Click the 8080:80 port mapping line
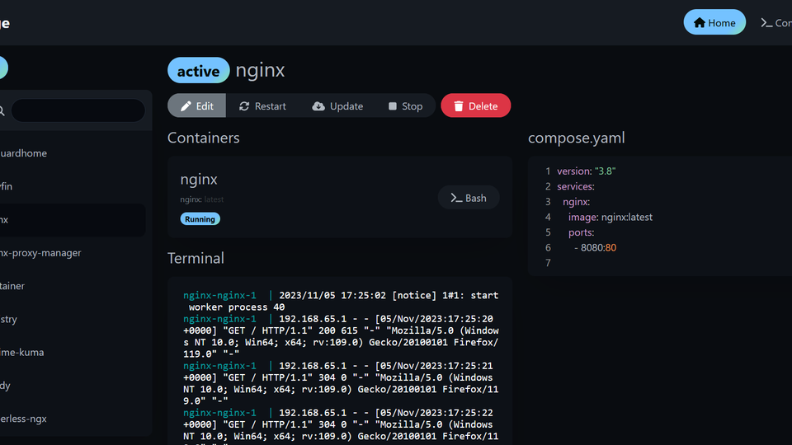Viewport: 792px width, 445px height. pos(595,248)
